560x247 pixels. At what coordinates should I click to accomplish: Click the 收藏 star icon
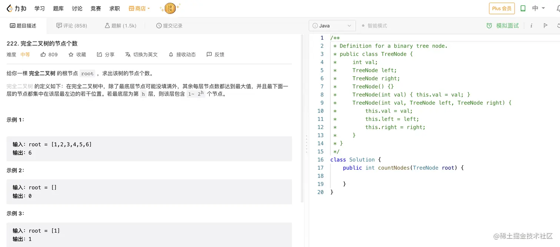[71, 54]
